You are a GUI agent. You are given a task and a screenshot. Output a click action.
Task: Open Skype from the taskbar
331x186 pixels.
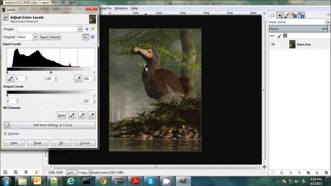(x=150, y=181)
